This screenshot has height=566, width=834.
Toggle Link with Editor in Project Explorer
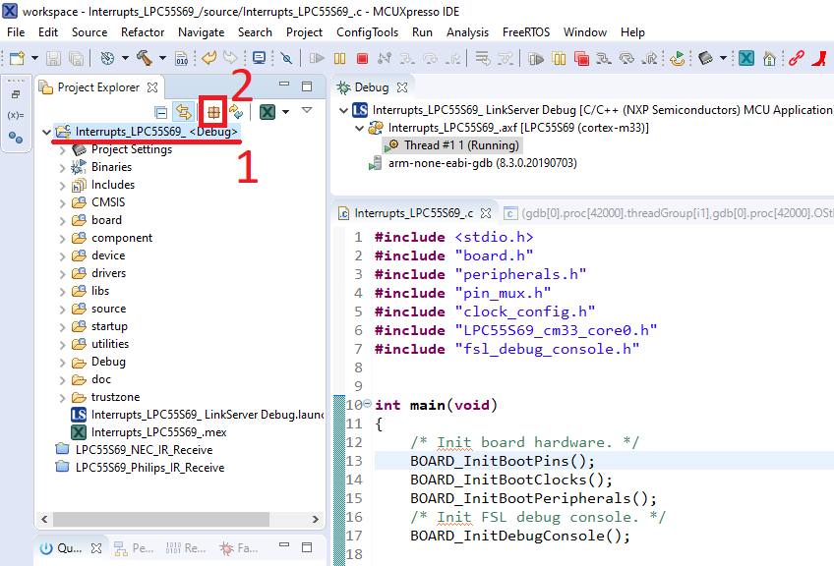point(183,112)
